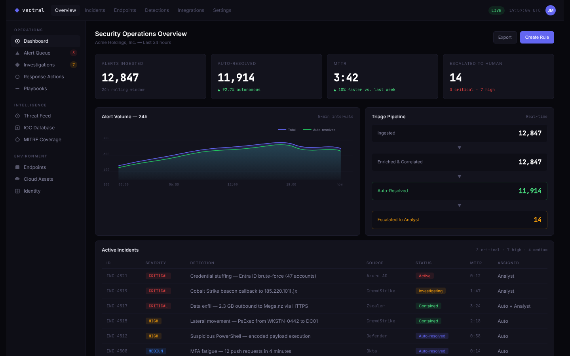Click the Export button
This screenshot has width=570, height=356.
click(505, 37)
